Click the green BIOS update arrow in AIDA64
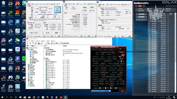Viewport: 177px width, 99px height. 52,43
